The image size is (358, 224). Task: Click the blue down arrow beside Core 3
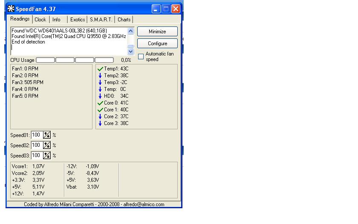[x=100, y=123]
